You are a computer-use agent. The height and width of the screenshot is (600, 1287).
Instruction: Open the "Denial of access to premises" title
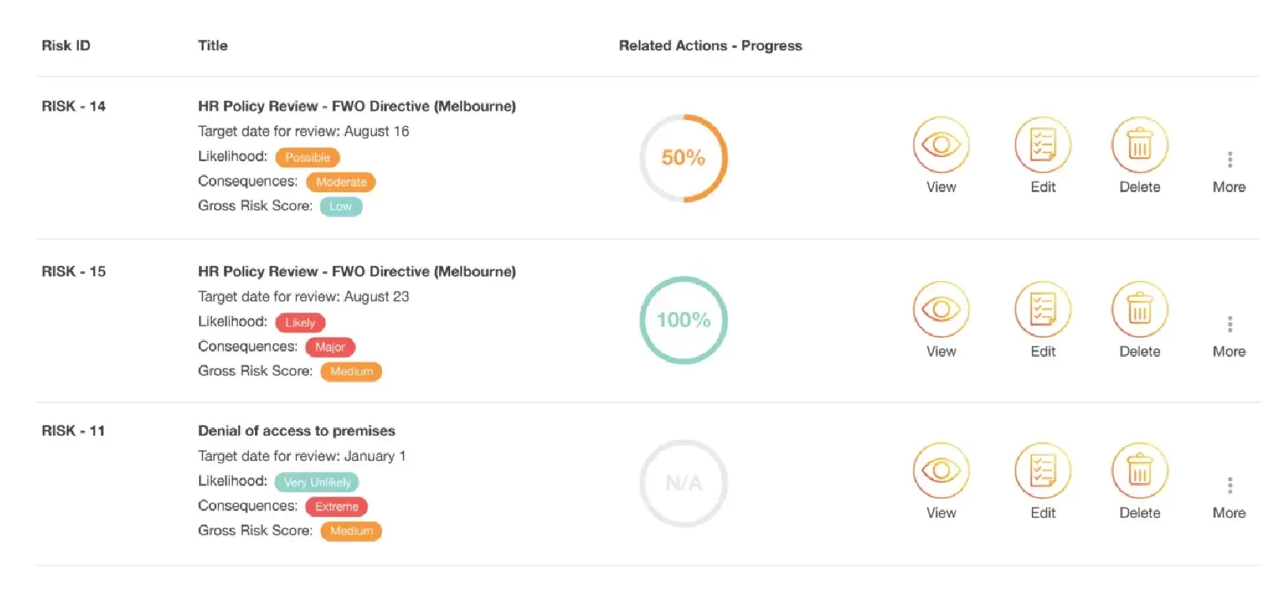click(296, 431)
